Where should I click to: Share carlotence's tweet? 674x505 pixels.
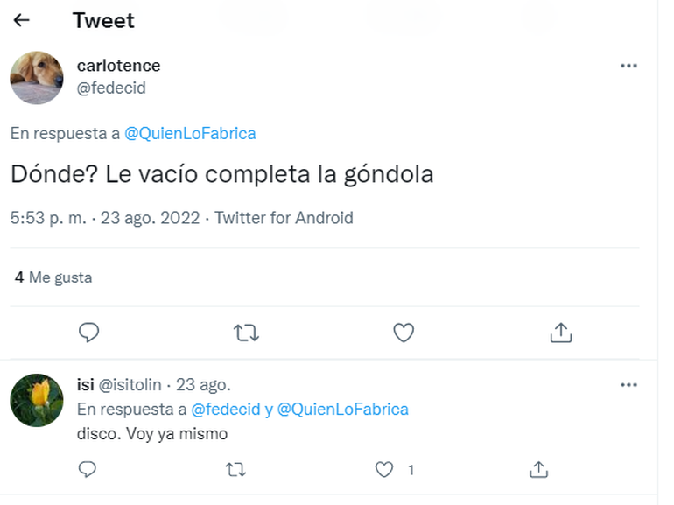(560, 333)
